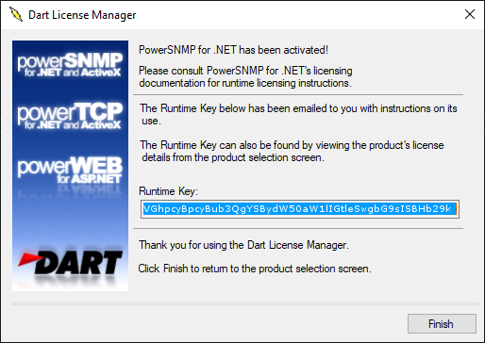Click the 'Click Finish to return' instruction text
The image size is (485, 343).
[x=255, y=269]
